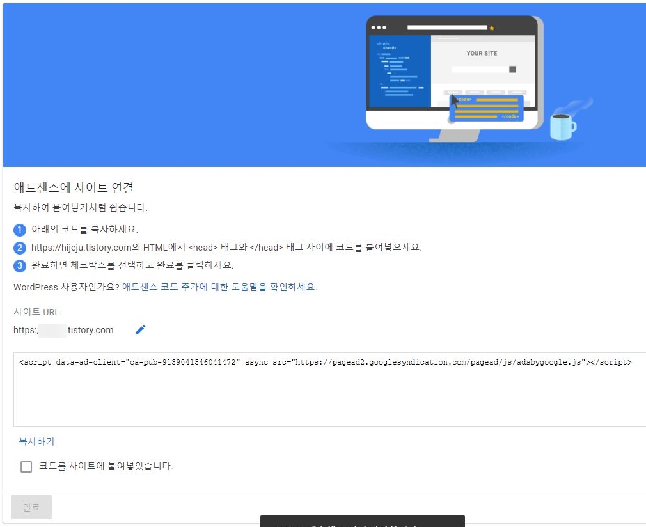Click inside the AdSense script code box
The height and width of the screenshot is (527, 646).
tap(329, 389)
